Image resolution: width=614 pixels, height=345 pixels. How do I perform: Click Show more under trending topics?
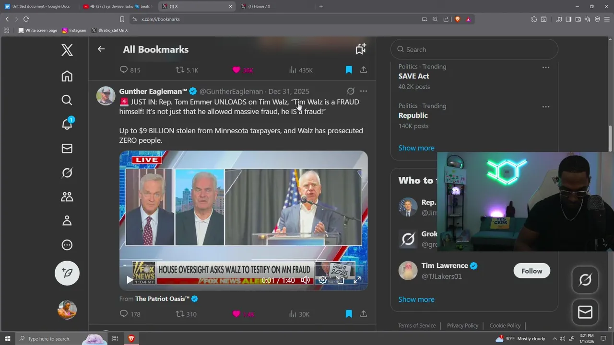click(x=416, y=148)
